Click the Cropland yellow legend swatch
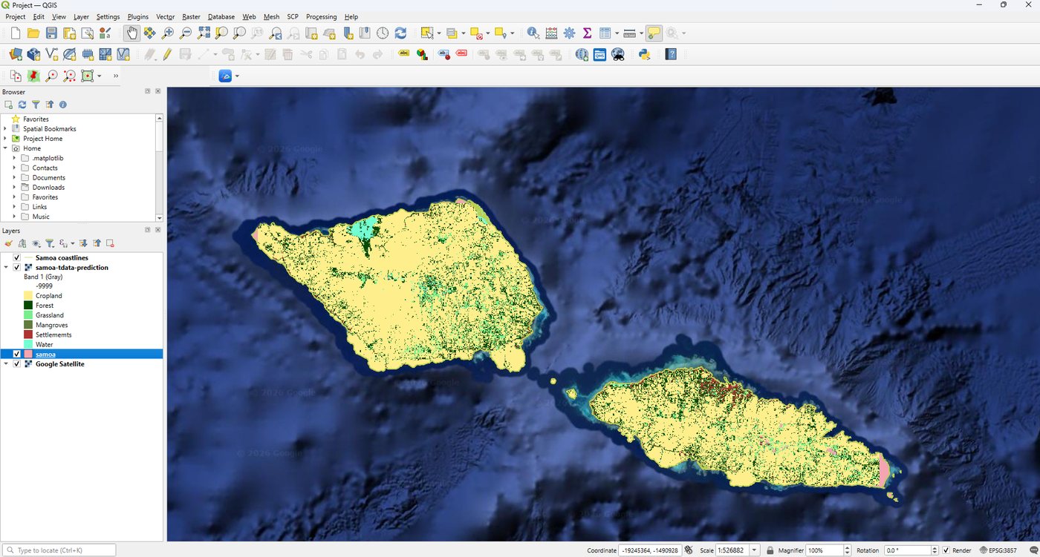 click(28, 296)
